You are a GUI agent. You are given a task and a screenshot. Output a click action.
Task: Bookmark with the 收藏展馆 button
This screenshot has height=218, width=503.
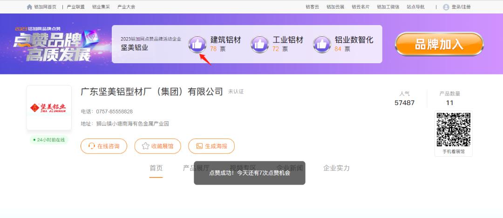click(x=158, y=146)
